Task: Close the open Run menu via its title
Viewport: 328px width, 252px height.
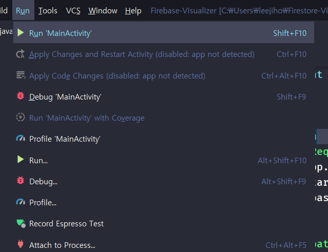Action: click(x=23, y=11)
